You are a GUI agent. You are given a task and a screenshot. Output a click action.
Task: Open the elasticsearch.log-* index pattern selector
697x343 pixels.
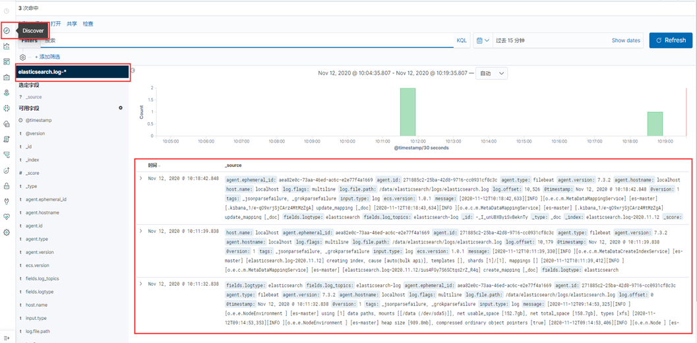tap(73, 72)
